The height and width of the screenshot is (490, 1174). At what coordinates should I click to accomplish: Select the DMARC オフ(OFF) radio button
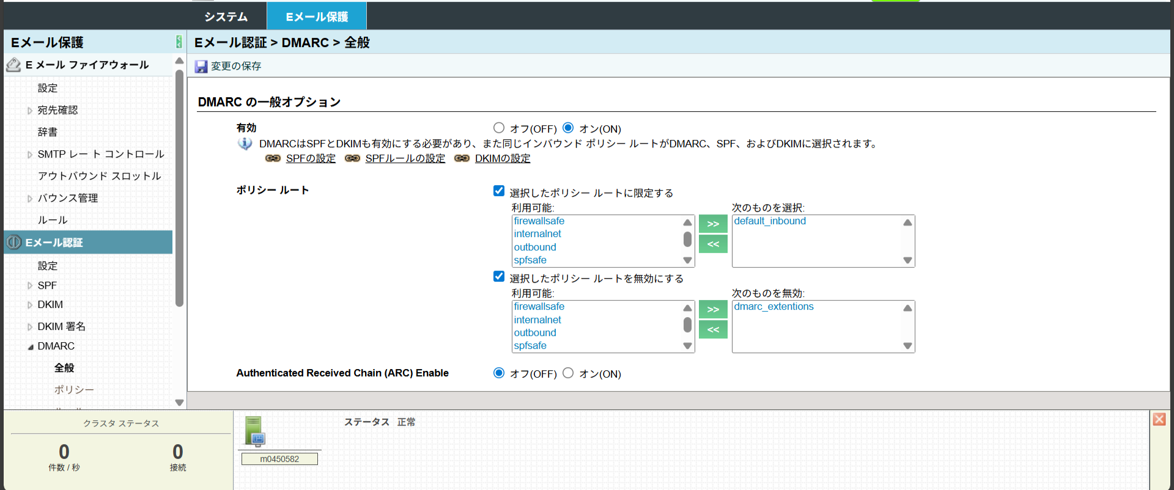(499, 128)
